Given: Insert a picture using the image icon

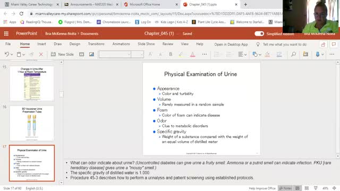Looking at the screenshot, I should (91, 54).
